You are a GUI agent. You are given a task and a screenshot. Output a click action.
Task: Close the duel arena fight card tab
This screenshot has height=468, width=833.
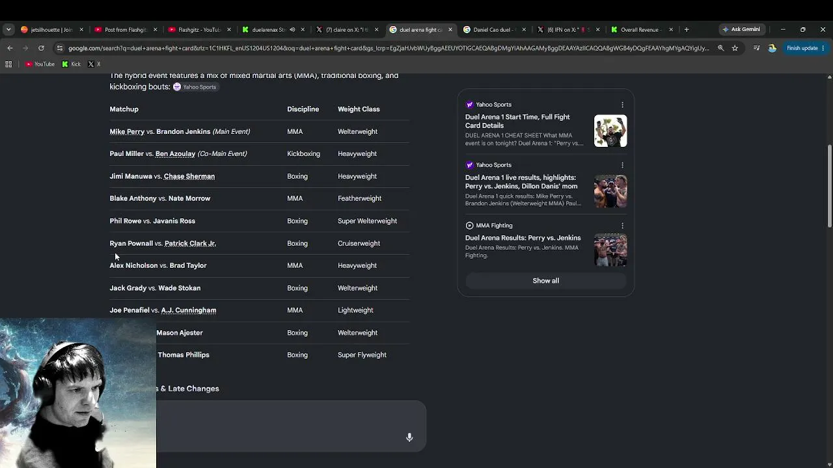coord(450,29)
